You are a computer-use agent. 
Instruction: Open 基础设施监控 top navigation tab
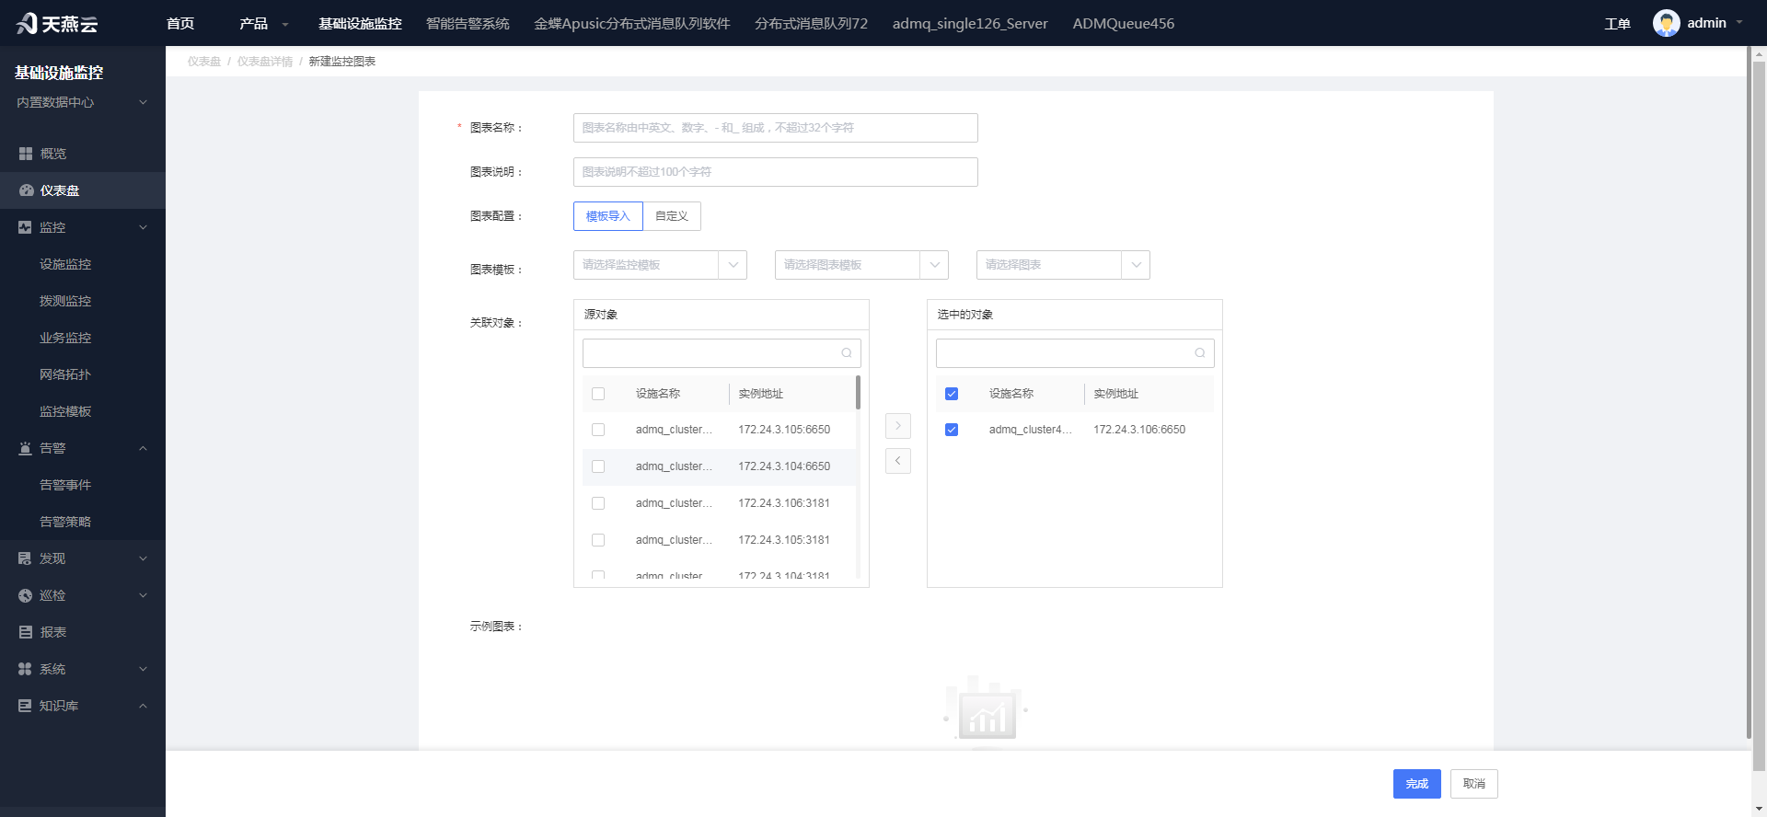(x=360, y=23)
